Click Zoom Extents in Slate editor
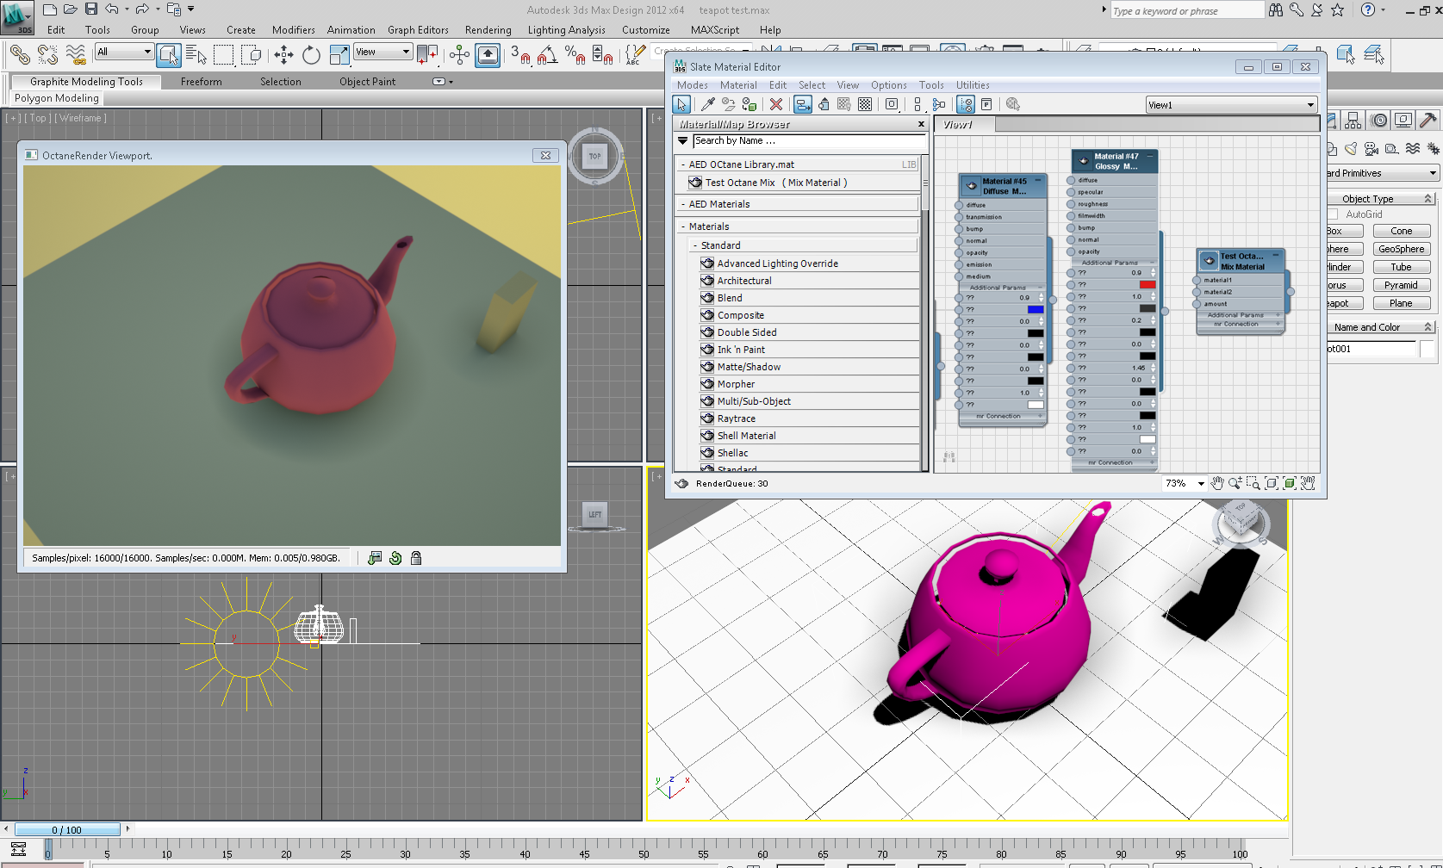 1272,483
